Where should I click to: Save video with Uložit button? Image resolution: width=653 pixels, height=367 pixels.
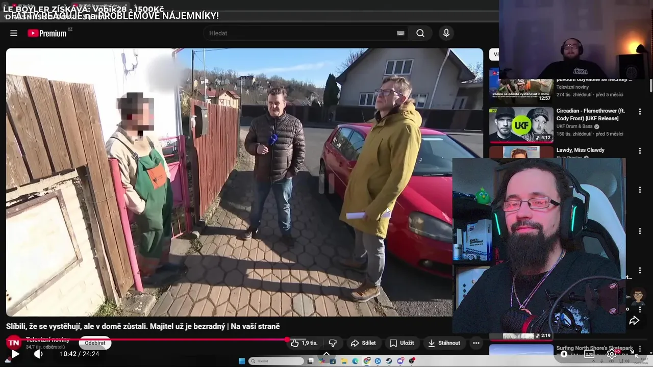(401, 343)
